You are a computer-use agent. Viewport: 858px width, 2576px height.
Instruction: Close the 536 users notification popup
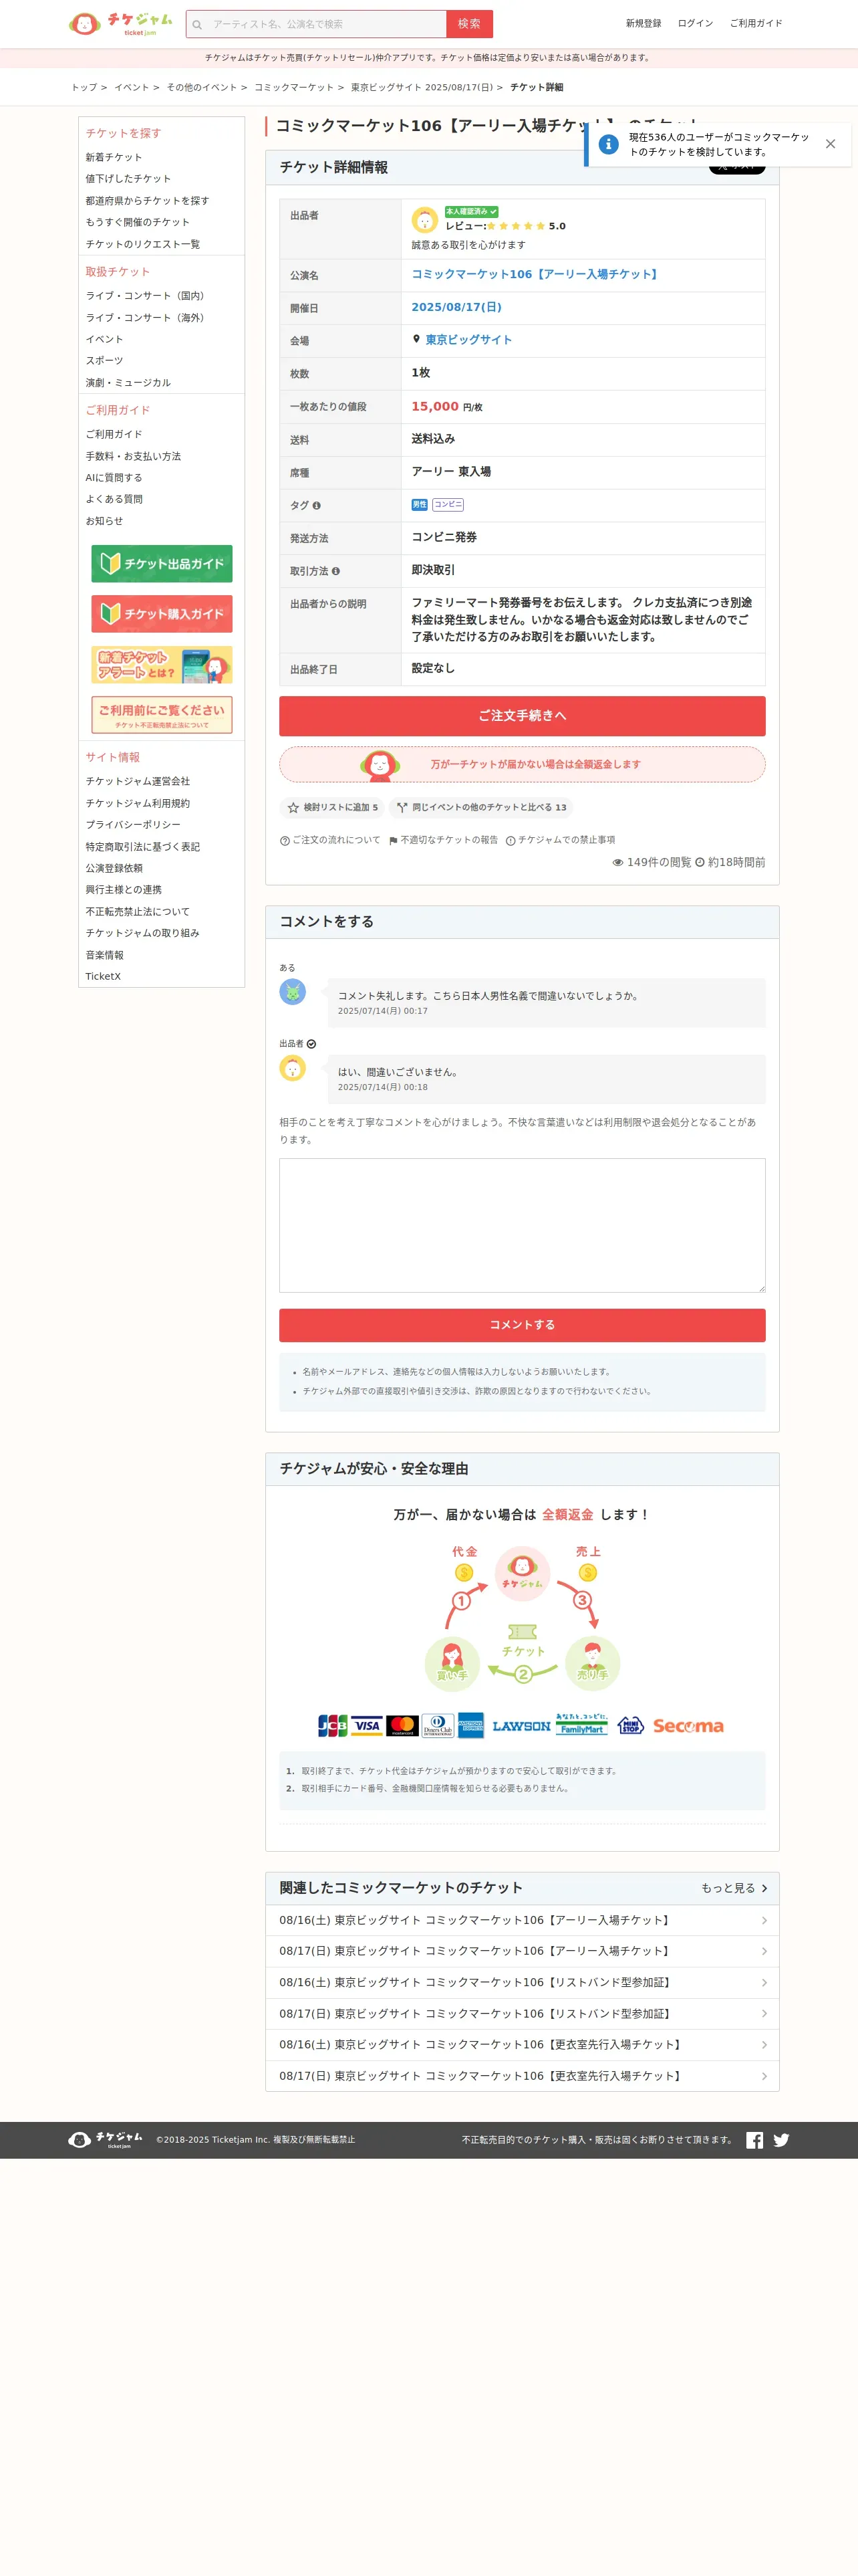click(830, 144)
